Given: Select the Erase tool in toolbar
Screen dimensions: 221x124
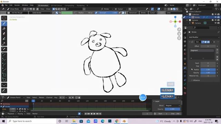Looking at the screenshot, I should (4, 34).
